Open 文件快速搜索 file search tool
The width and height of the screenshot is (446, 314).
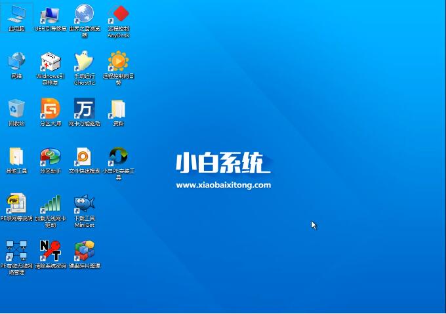coord(84,156)
